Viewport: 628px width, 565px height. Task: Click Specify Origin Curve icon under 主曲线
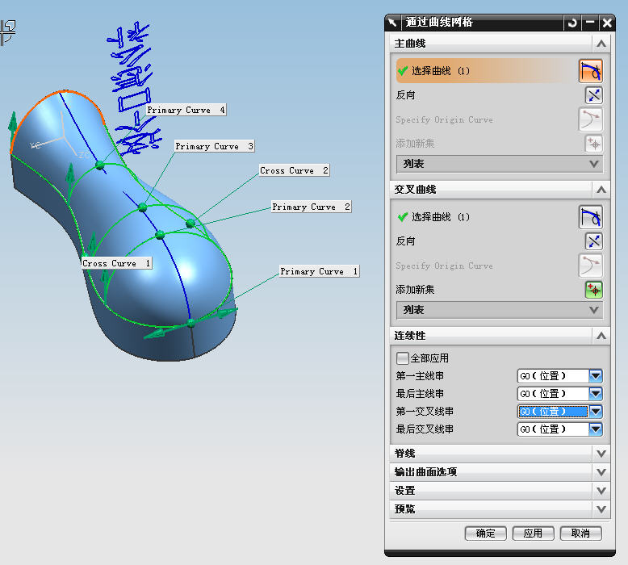point(590,119)
